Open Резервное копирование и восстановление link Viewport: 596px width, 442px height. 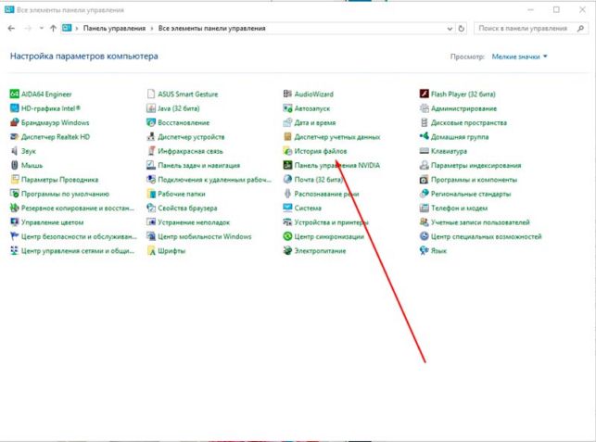pos(78,208)
